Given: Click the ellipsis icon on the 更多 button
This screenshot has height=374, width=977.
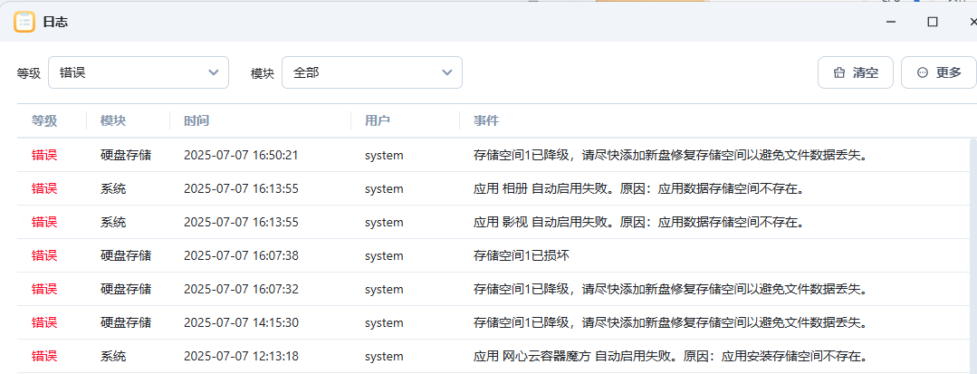Looking at the screenshot, I should point(923,73).
